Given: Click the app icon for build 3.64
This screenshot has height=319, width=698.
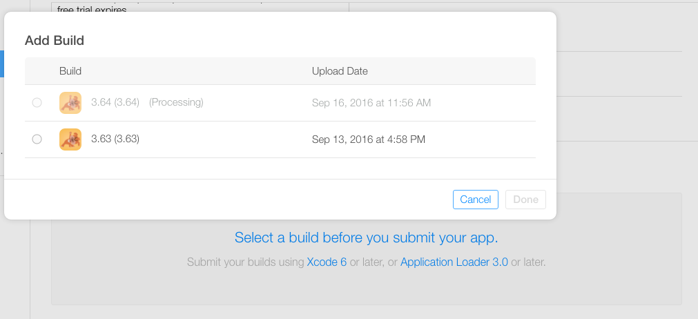Looking at the screenshot, I should coord(70,103).
